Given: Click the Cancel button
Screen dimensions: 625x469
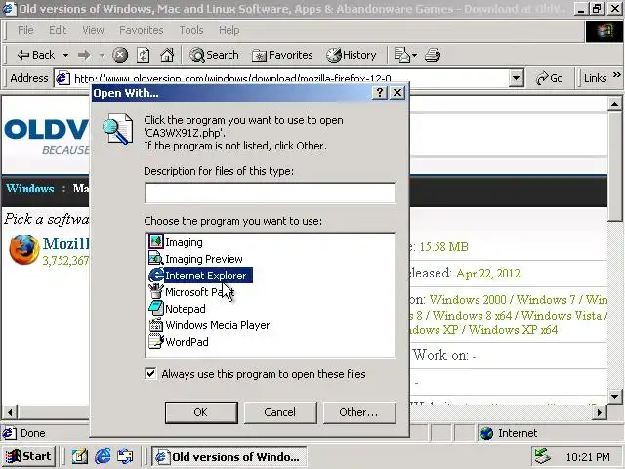Looking at the screenshot, I should point(280,412).
